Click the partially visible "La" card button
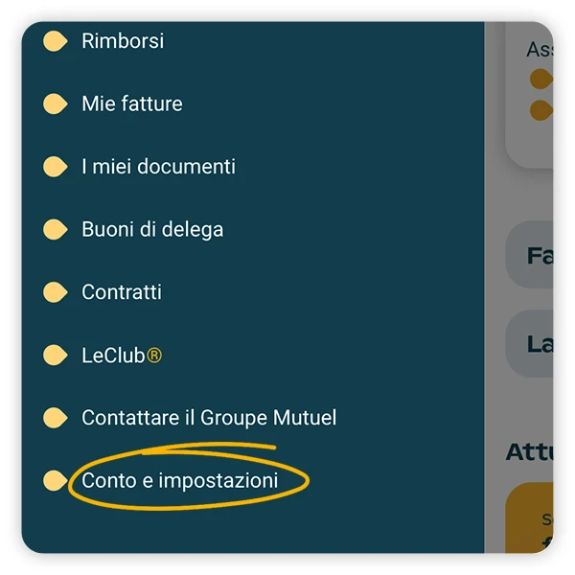 click(x=530, y=343)
